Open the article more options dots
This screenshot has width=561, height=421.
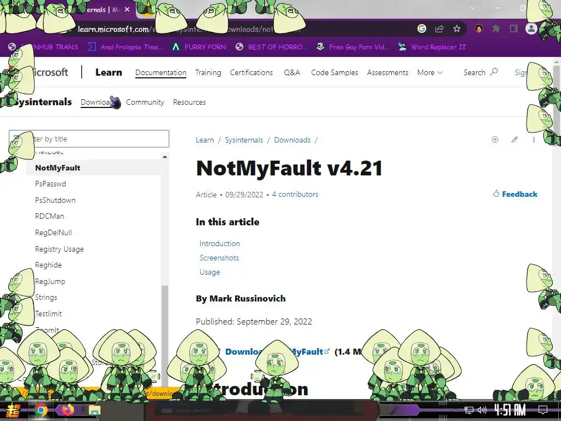click(534, 140)
